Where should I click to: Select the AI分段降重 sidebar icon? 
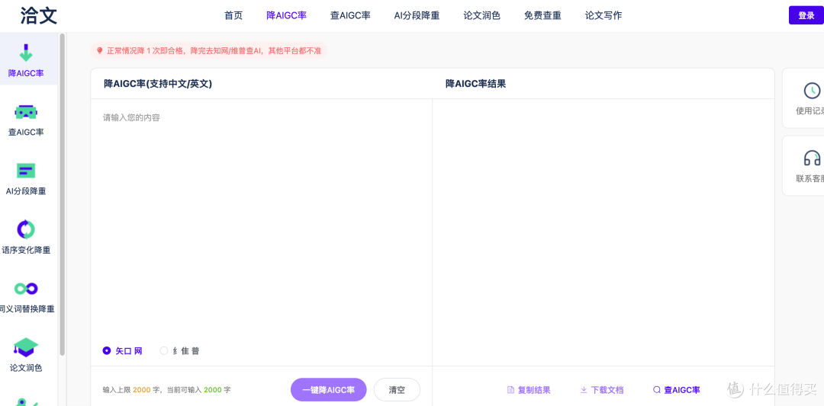click(x=26, y=171)
